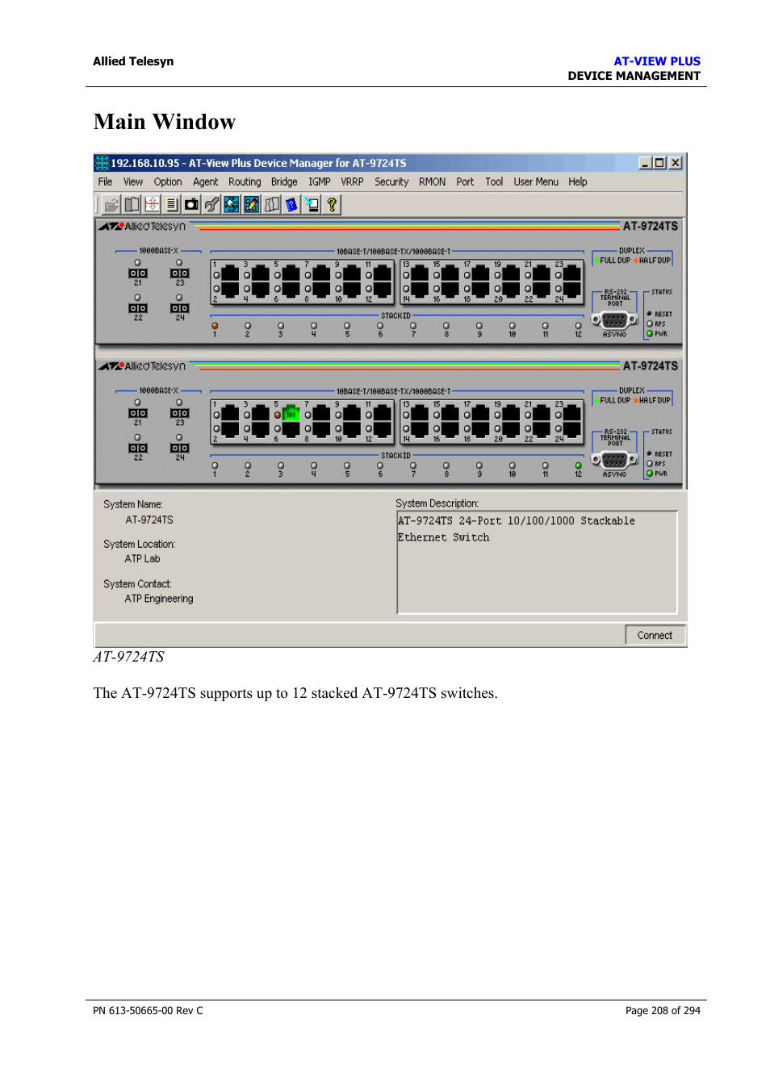The height and width of the screenshot is (1090, 770).
Task: Open the User Menu menu
Action: tap(536, 182)
